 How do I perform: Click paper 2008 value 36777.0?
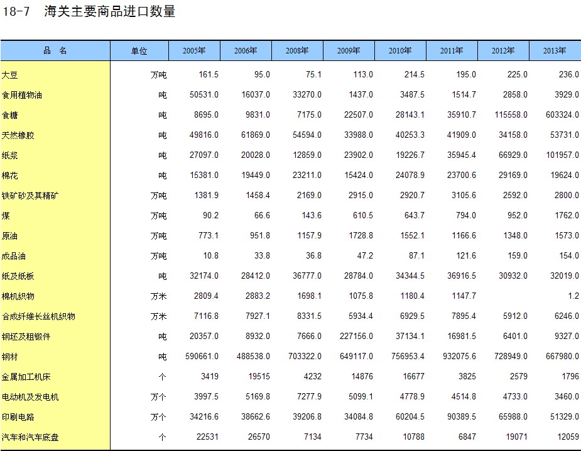pyautogui.click(x=307, y=276)
